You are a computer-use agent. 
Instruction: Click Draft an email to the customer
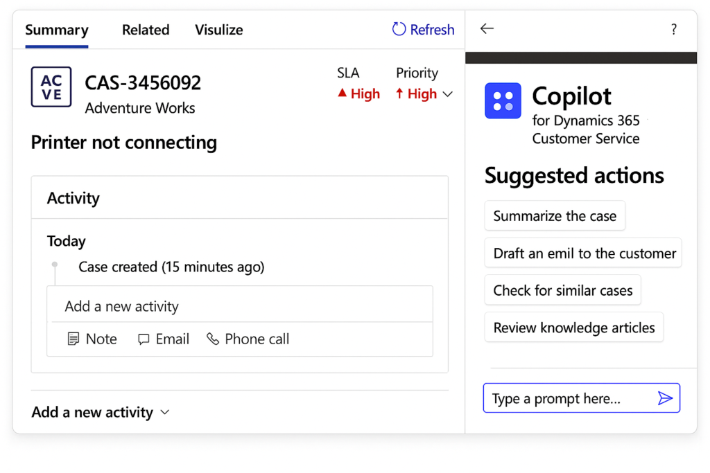point(584,253)
